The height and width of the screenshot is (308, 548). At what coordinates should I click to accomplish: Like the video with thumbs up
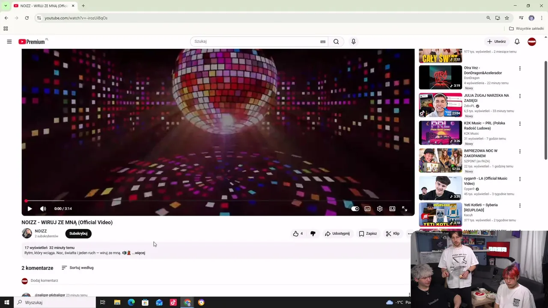click(298, 234)
